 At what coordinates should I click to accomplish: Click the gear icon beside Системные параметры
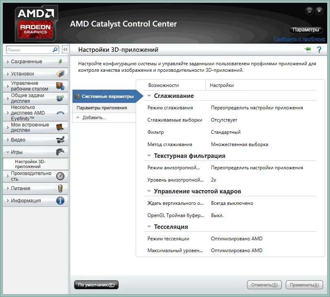tap(77, 96)
